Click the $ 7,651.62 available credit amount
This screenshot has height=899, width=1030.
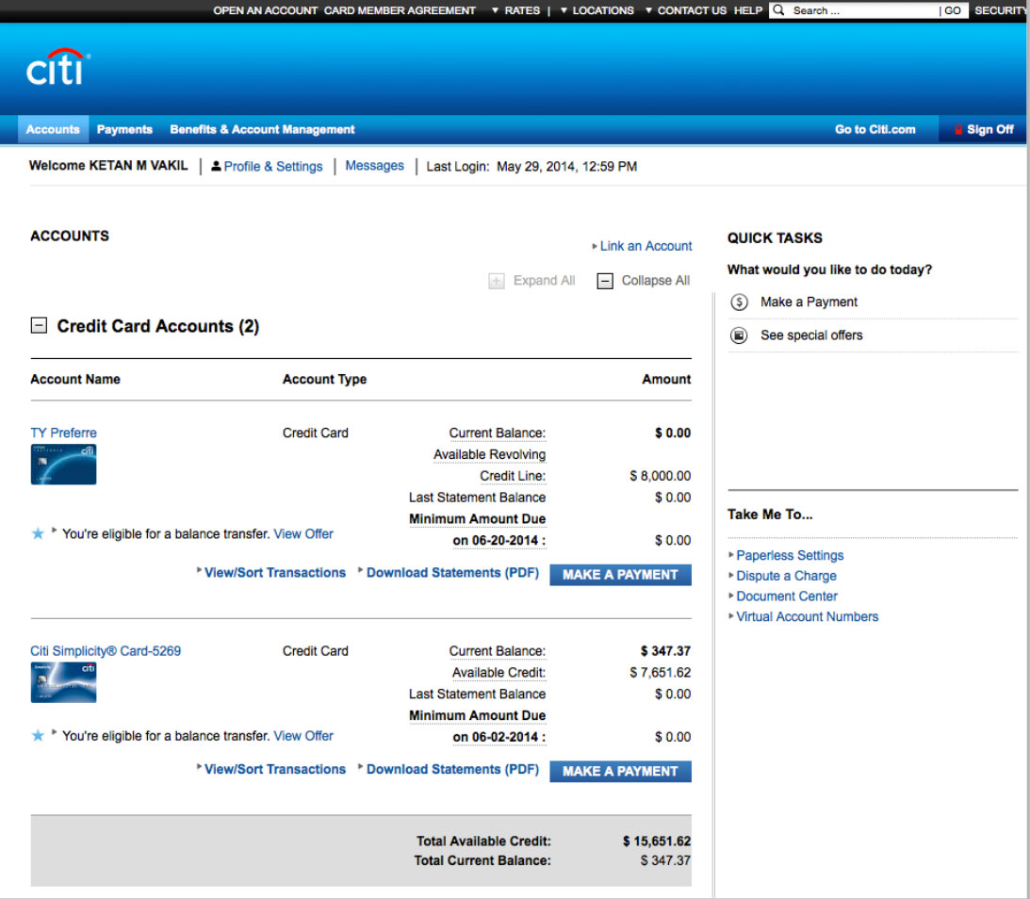(x=661, y=673)
